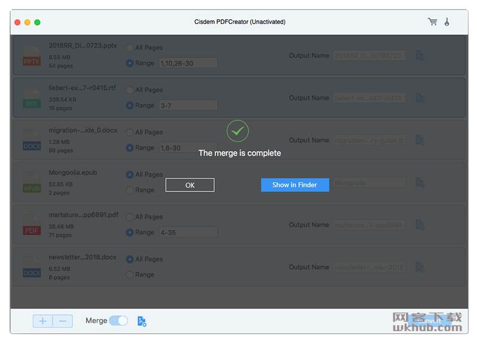Select Range option for martature pdf file
Screen dimensions: 477x343
click(129, 232)
